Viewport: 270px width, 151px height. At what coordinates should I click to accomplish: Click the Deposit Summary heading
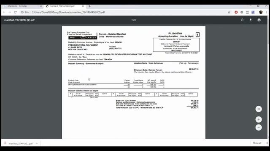(x=86, y=63)
